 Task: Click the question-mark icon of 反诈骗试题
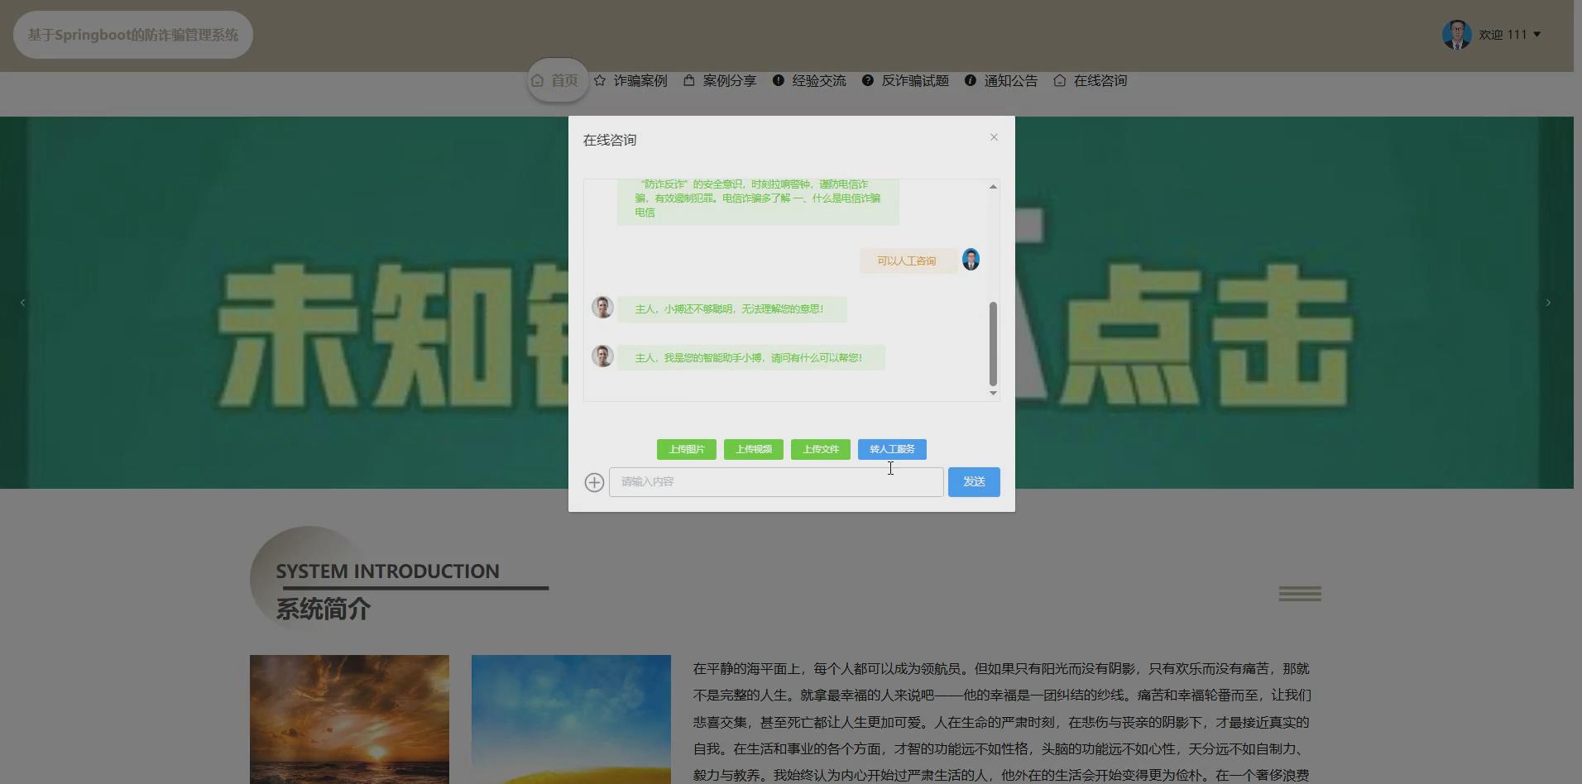coord(867,80)
